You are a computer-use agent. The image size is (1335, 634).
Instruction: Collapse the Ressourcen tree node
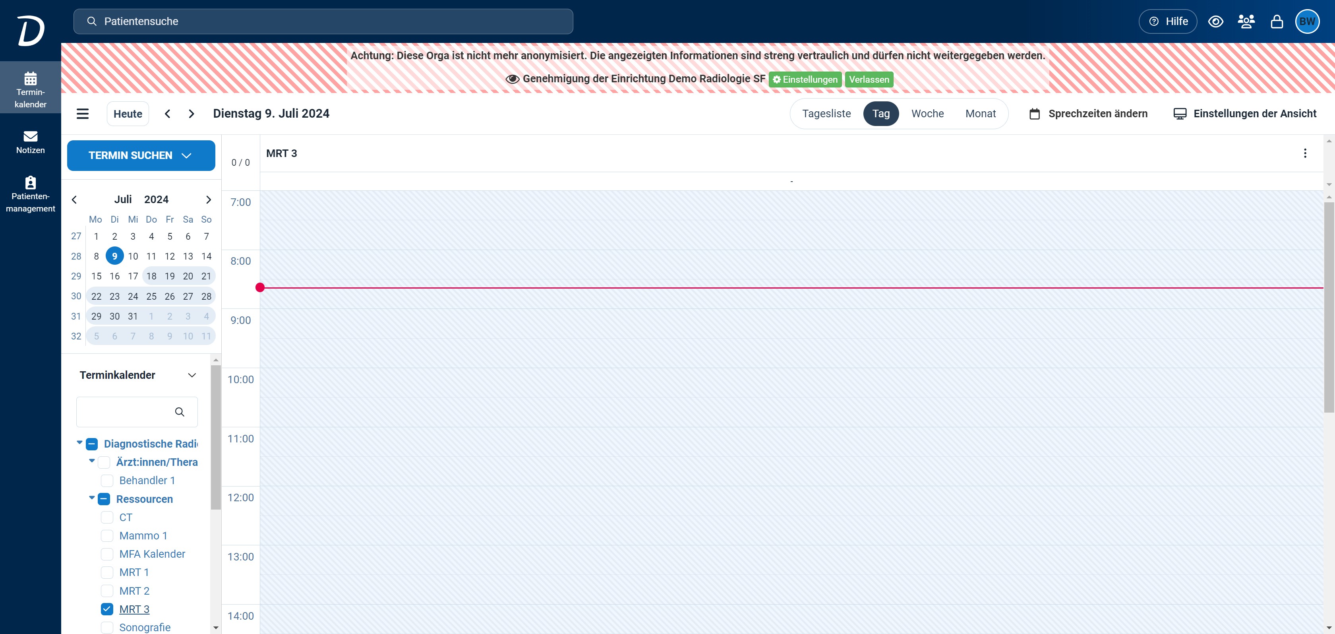tap(92, 498)
